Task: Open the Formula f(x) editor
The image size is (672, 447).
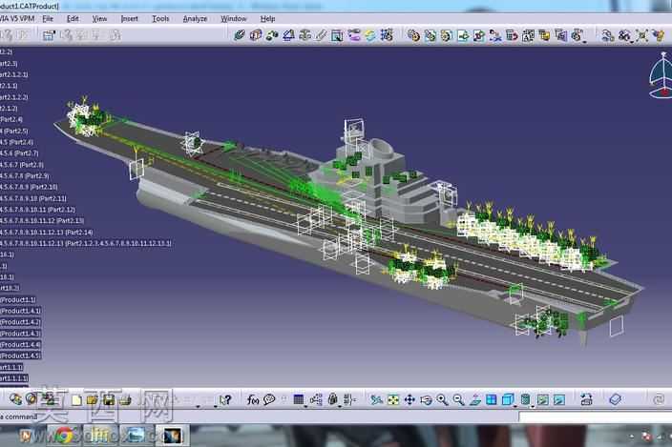Action: (252, 400)
